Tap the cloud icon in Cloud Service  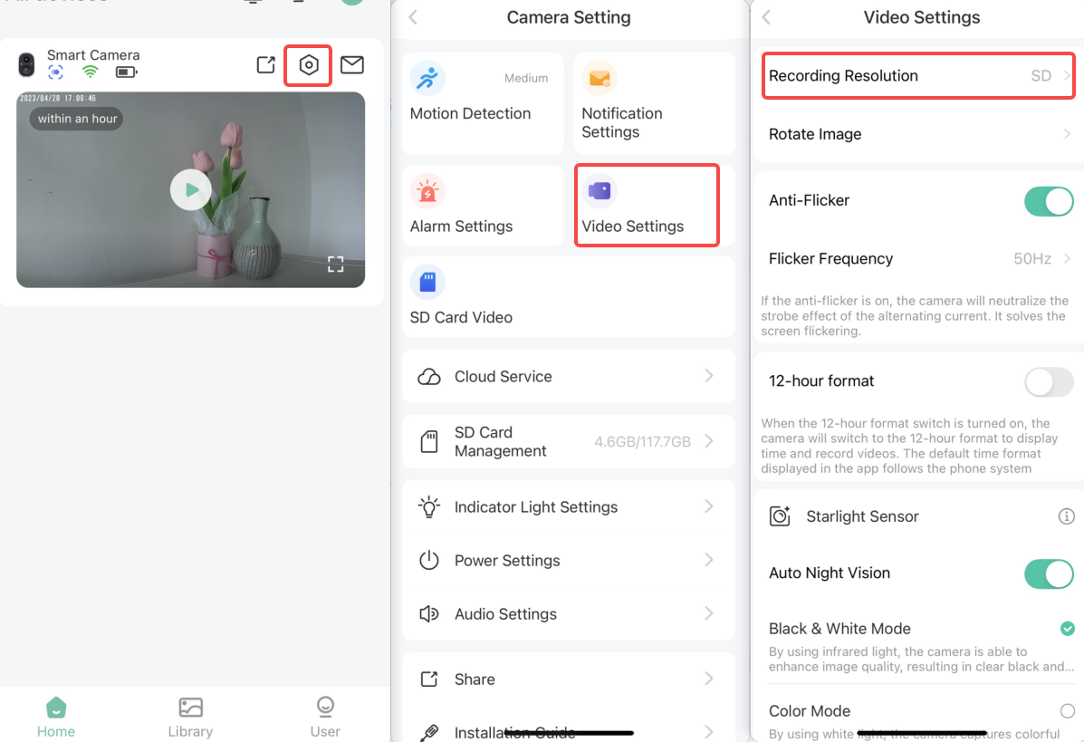pos(429,377)
